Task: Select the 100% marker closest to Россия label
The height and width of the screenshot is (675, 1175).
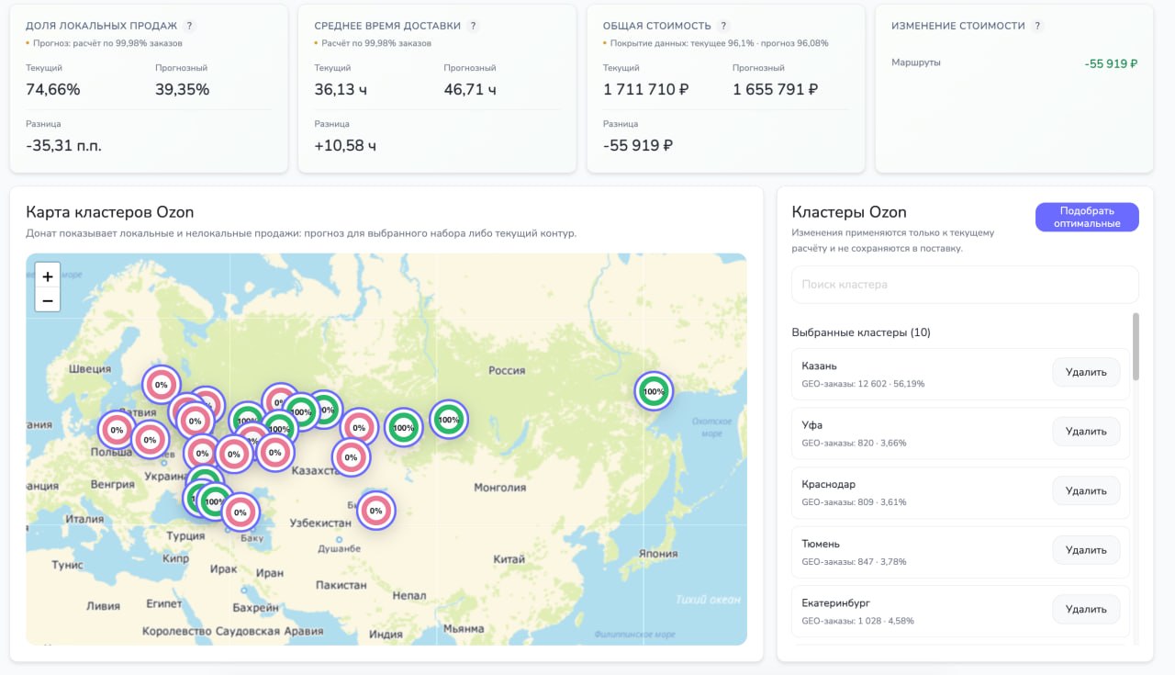Action: point(448,420)
